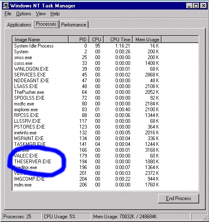Select the Processes tab
209x222 pixels.
click(46, 24)
